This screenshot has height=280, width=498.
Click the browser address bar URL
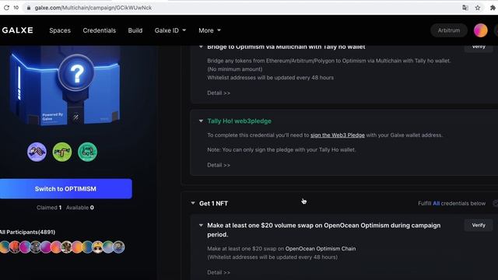point(93,8)
